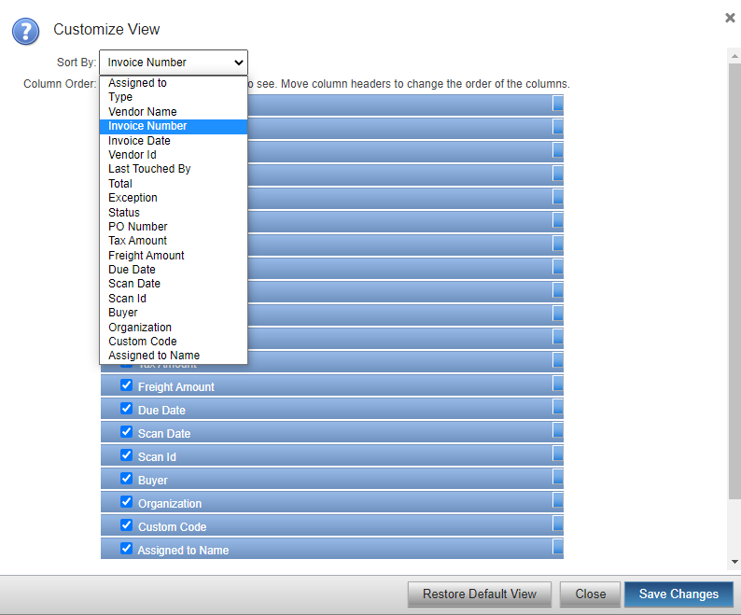
Task: Click the square icon on Assigned to Name row
Action: click(558, 547)
